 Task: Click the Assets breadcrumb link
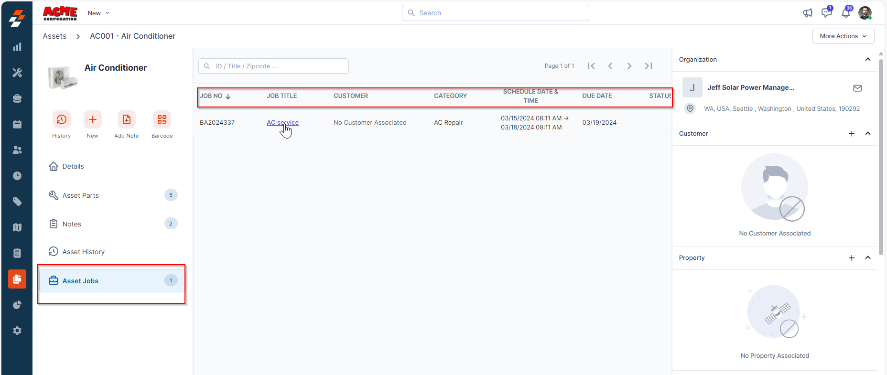pyautogui.click(x=54, y=36)
